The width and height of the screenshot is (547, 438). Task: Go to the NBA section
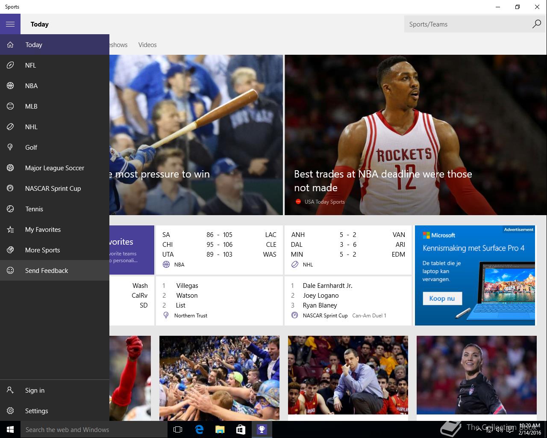[x=55, y=86]
